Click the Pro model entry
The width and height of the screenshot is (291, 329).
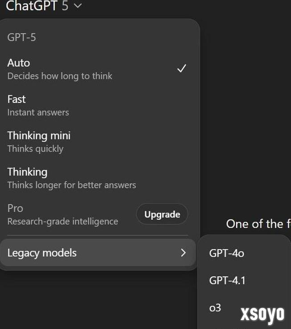coord(16,208)
